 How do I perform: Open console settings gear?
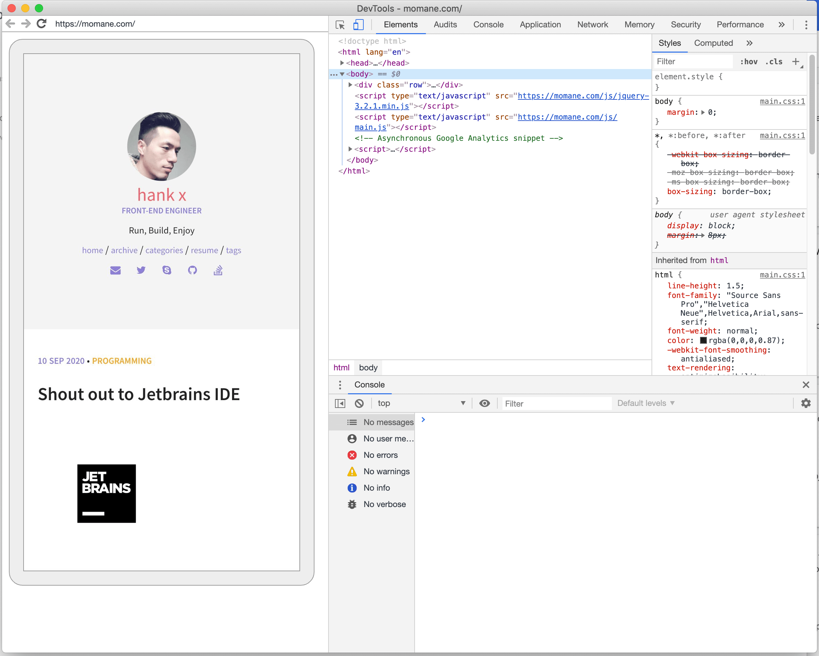806,403
